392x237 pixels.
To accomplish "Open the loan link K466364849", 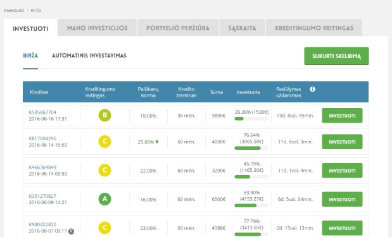I will 42,167.
